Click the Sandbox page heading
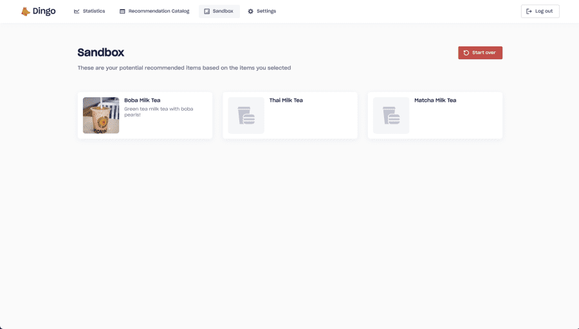The height and width of the screenshot is (329, 579). click(x=101, y=53)
